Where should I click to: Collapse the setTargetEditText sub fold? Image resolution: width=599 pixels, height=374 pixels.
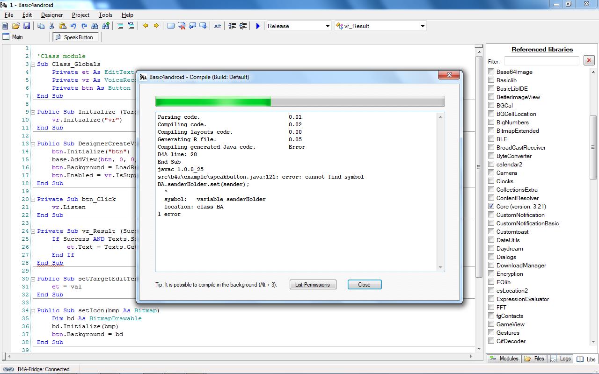pyautogui.click(x=33, y=279)
